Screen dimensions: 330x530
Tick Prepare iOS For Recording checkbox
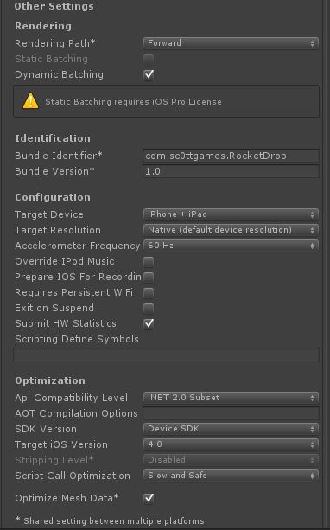(149, 278)
